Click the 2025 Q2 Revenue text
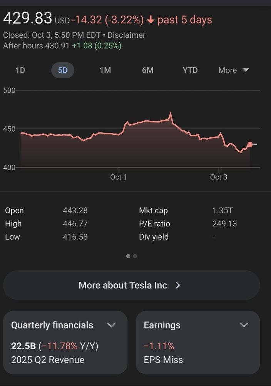The image size is (271, 386). 48,360
